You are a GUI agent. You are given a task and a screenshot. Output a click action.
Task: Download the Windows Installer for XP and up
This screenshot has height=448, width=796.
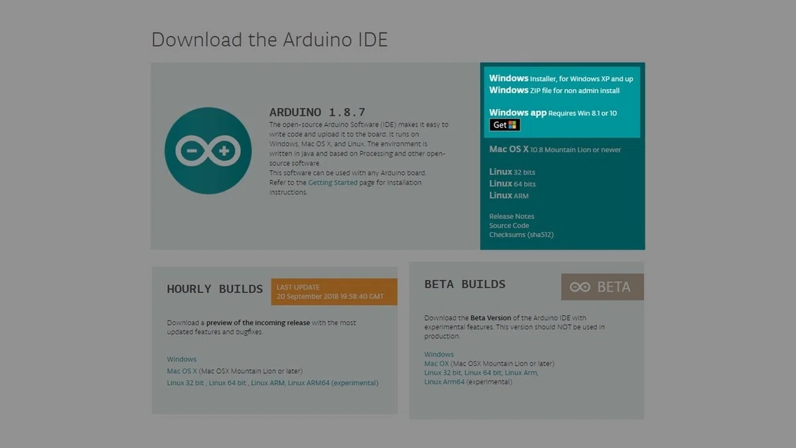point(561,78)
